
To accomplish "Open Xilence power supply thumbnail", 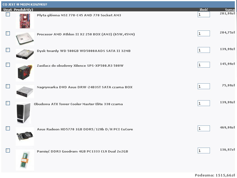I will click(25, 72).
